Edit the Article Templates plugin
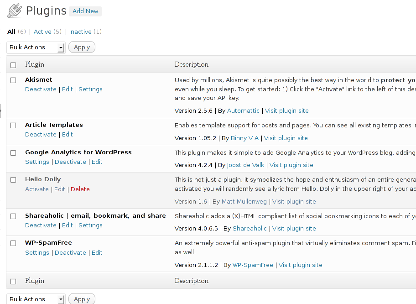The height and width of the screenshot is (304, 416). click(x=67, y=134)
